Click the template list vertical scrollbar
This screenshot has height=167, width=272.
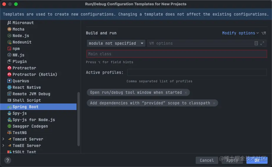tap(79, 119)
